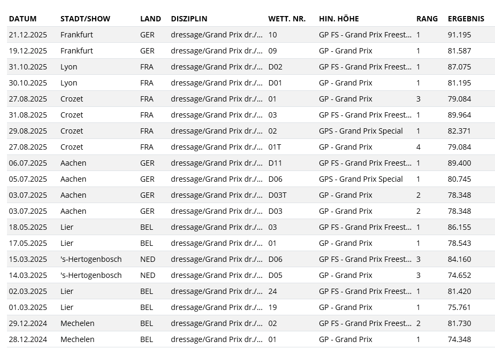The width and height of the screenshot is (495, 357).
Task: Click the result 74.348
Action: tap(459, 340)
